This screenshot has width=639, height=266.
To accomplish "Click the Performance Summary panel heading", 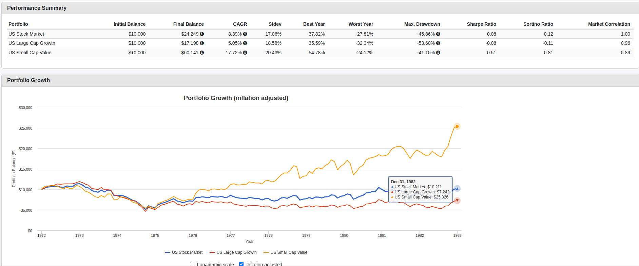I will [37, 8].
